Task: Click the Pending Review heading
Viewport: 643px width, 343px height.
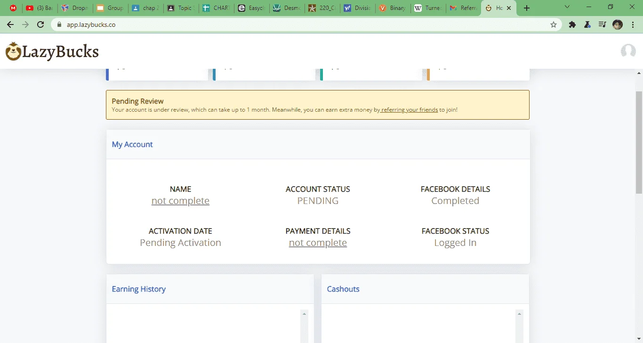Action: [137, 101]
